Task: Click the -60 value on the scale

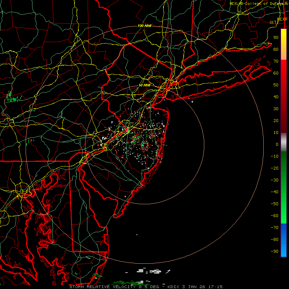Action: [x=275, y=216]
